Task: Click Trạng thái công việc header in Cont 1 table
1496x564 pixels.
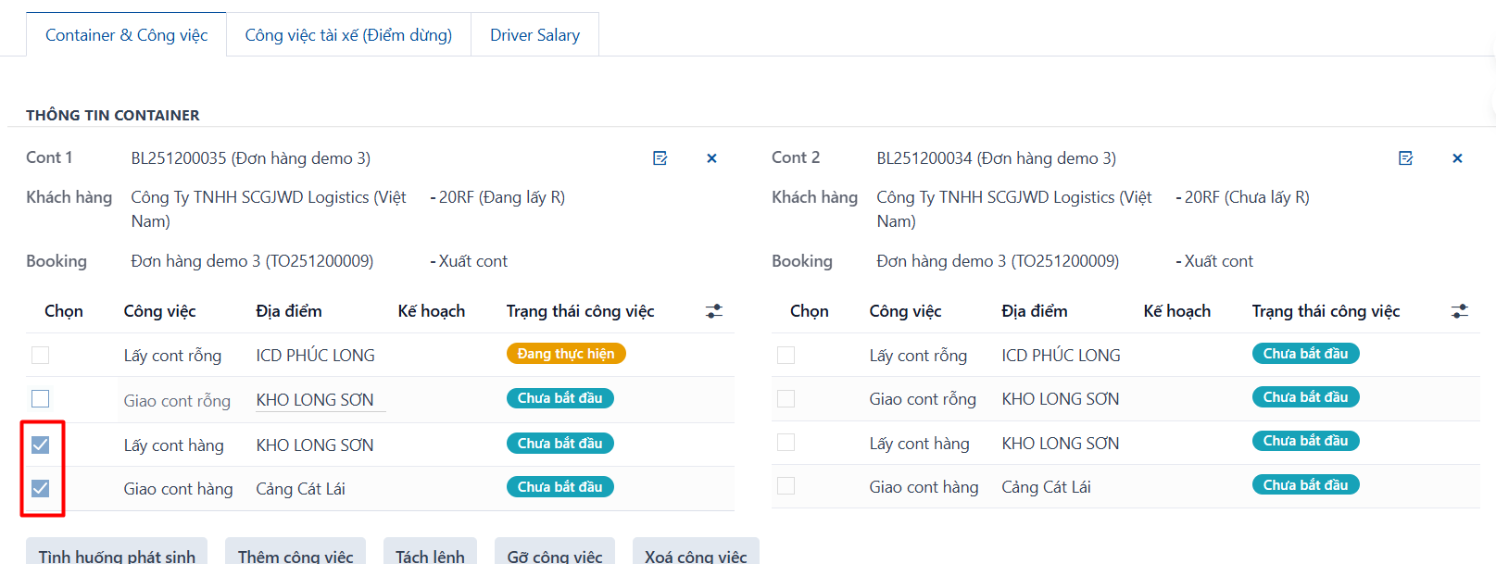Action: (581, 311)
